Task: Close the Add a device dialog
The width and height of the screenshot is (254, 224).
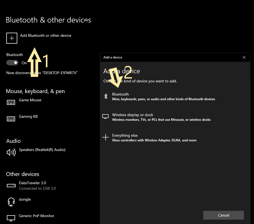Action: click(244, 57)
